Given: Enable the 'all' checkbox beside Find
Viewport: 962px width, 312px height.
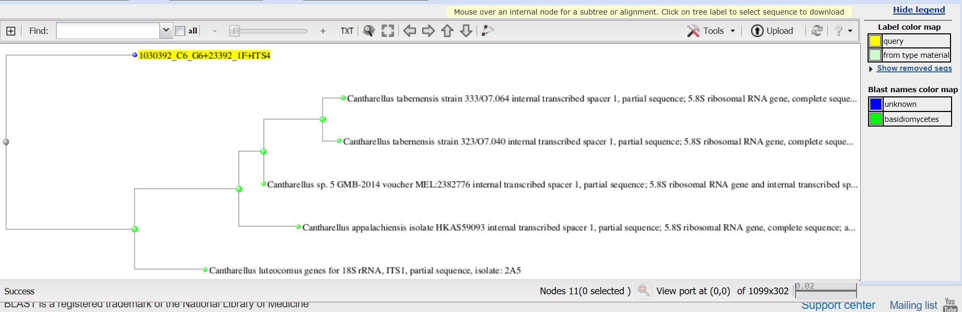Looking at the screenshot, I should (x=180, y=31).
